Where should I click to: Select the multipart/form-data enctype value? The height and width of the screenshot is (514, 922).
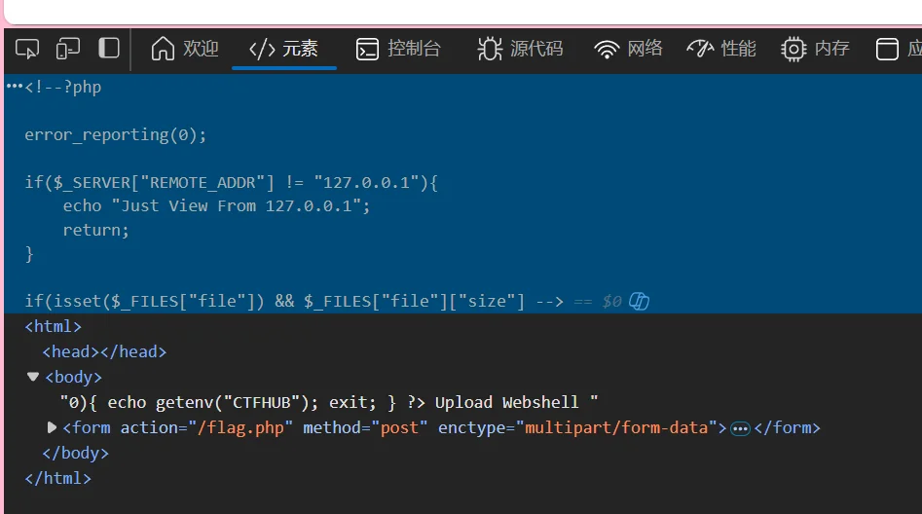615,427
